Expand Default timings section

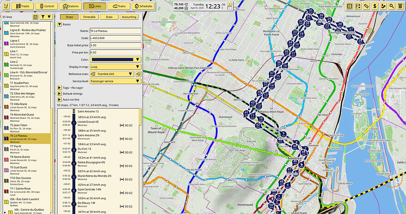60,94
